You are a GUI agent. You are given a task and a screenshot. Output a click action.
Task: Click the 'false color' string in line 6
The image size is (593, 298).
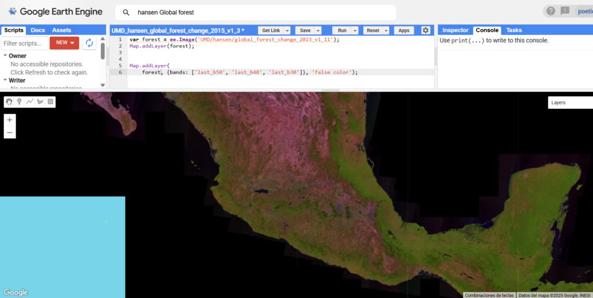coord(332,72)
